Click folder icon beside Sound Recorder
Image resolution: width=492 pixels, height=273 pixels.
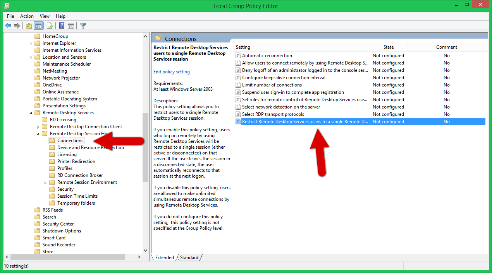[x=37, y=245]
